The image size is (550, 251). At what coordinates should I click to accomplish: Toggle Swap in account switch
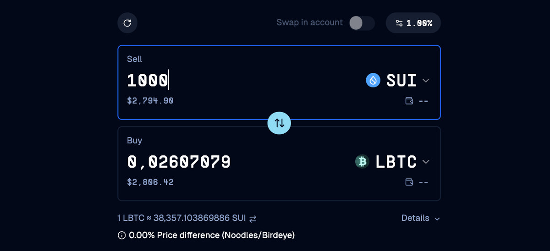pyautogui.click(x=362, y=23)
